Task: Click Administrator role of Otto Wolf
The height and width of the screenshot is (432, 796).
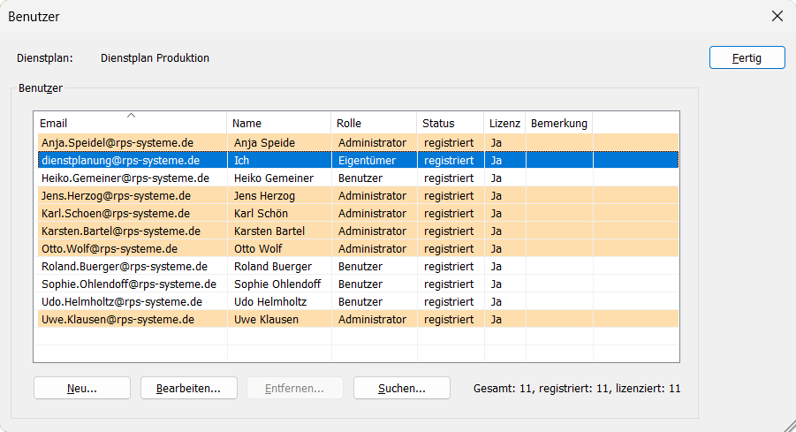Action: [374, 249]
